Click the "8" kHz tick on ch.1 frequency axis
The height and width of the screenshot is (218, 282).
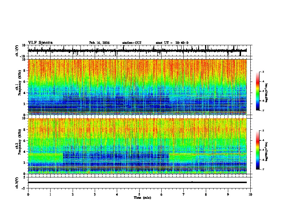coord(25,71)
